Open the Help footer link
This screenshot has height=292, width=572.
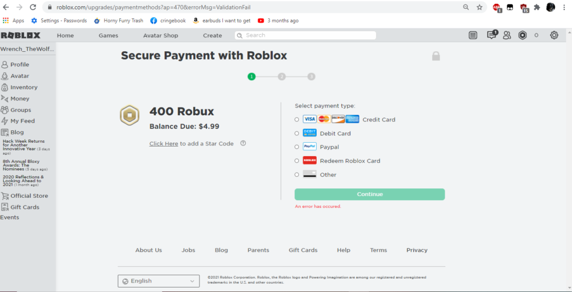[344, 250]
